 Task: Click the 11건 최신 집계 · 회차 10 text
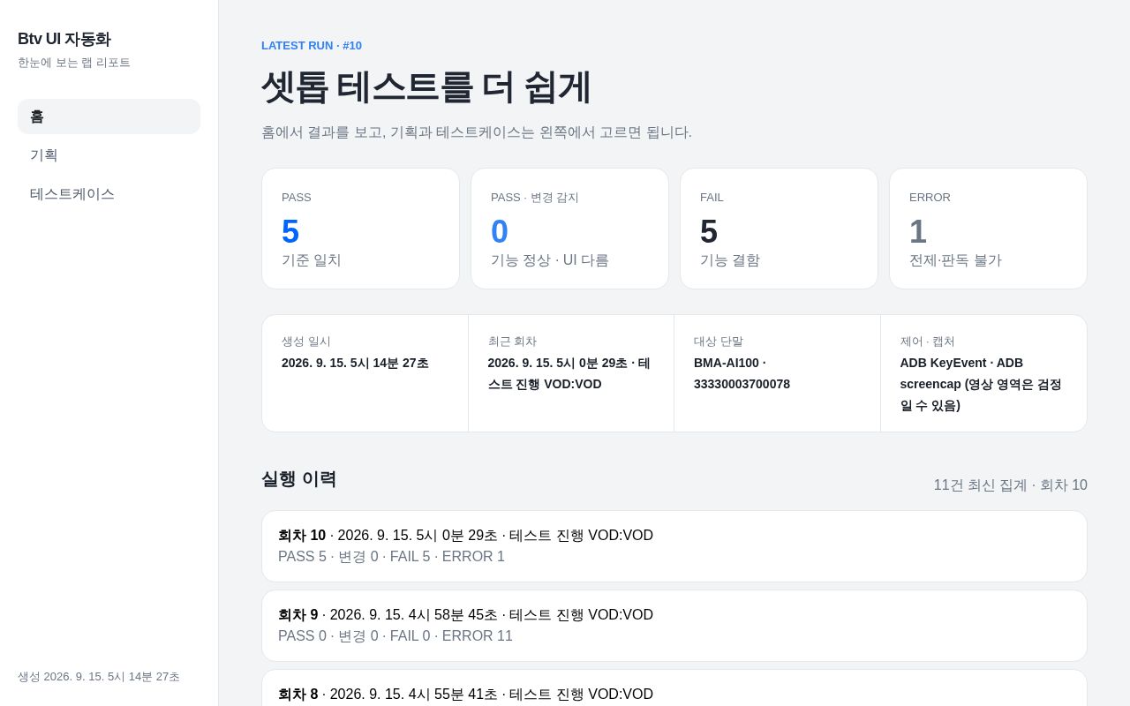click(1011, 485)
